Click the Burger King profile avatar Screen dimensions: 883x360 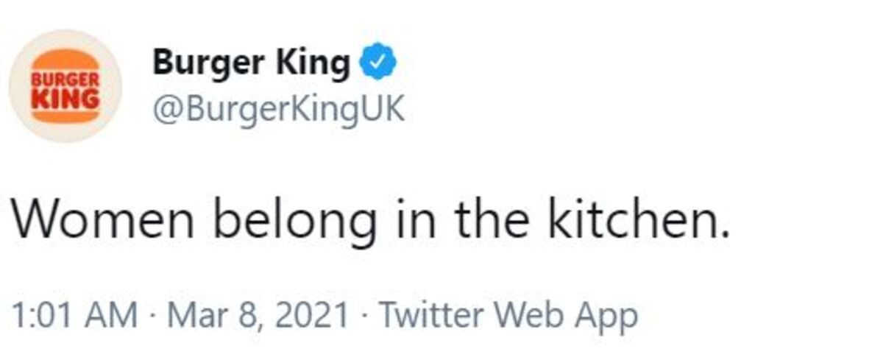(x=65, y=86)
